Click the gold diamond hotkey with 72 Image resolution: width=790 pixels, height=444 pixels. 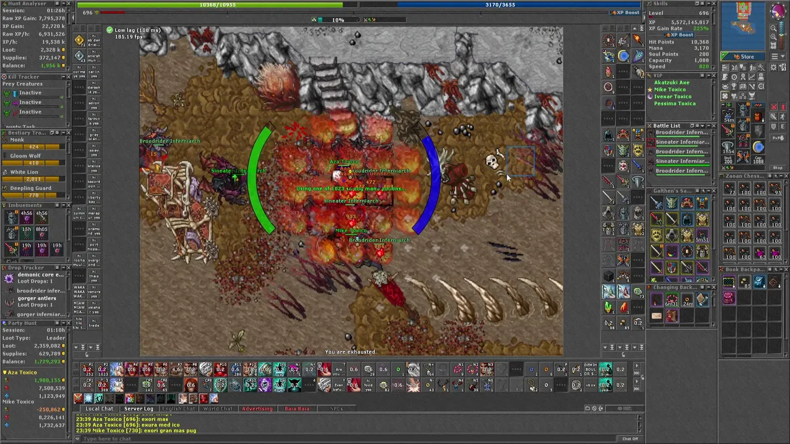point(80,40)
